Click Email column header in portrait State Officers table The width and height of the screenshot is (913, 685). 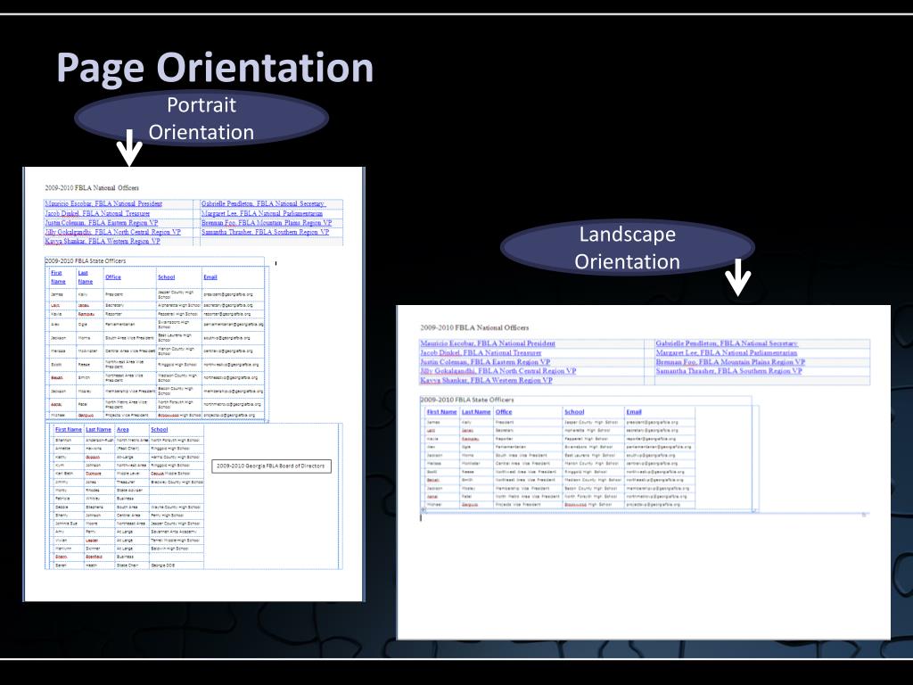[210, 277]
